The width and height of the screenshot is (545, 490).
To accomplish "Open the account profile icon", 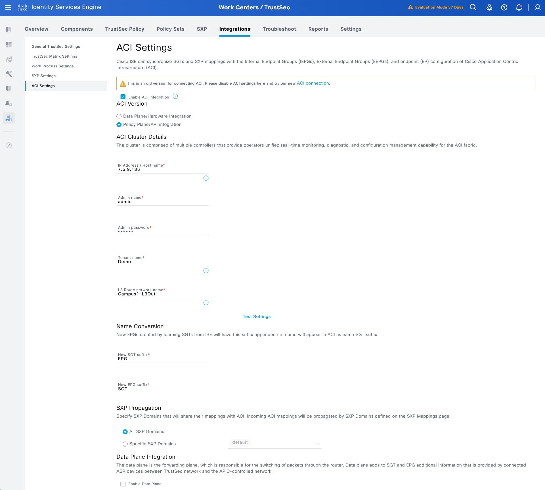I will tap(538, 7).
